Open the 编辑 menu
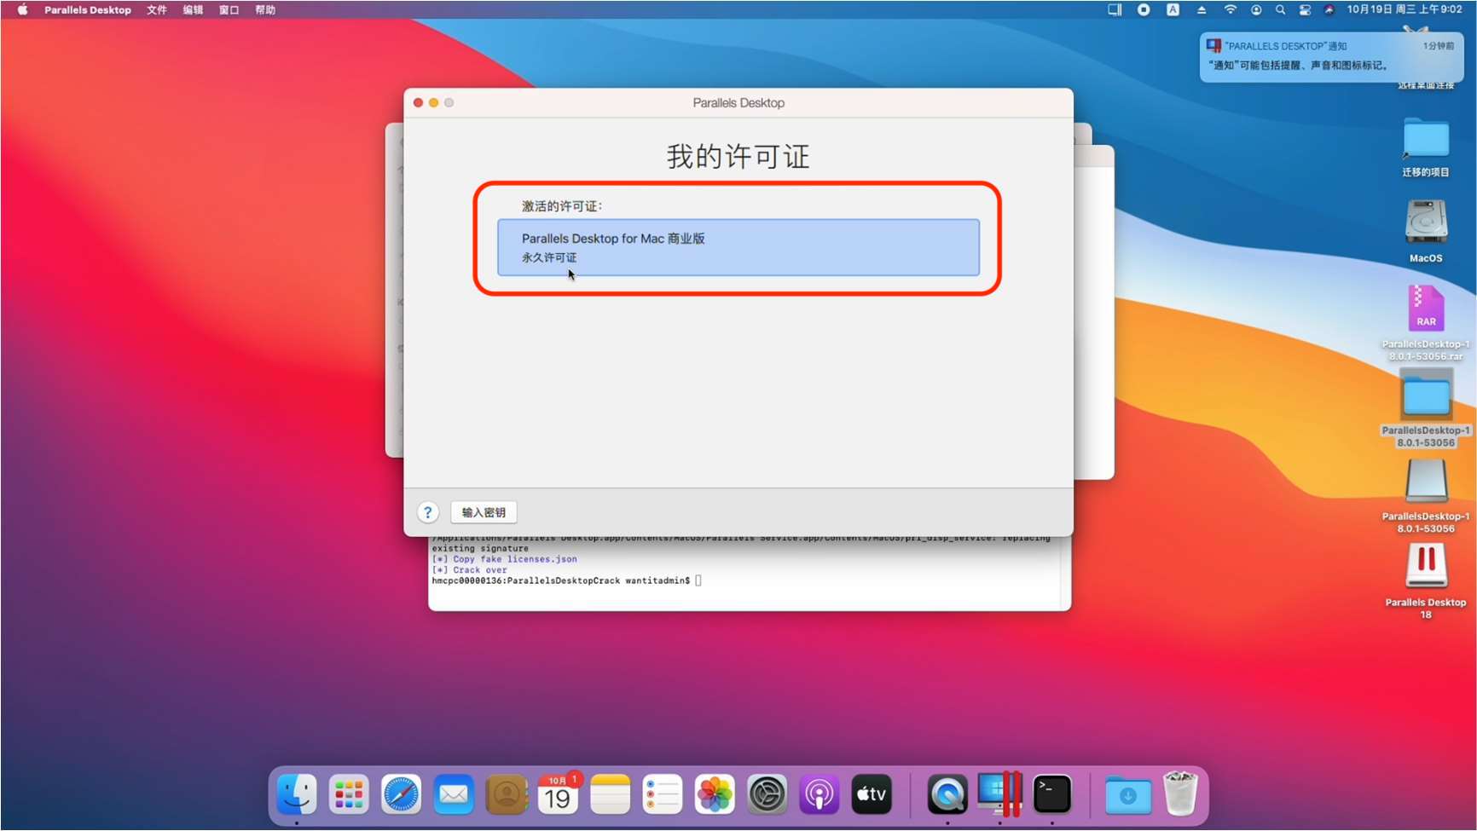The width and height of the screenshot is (1477, 831). 193,10
